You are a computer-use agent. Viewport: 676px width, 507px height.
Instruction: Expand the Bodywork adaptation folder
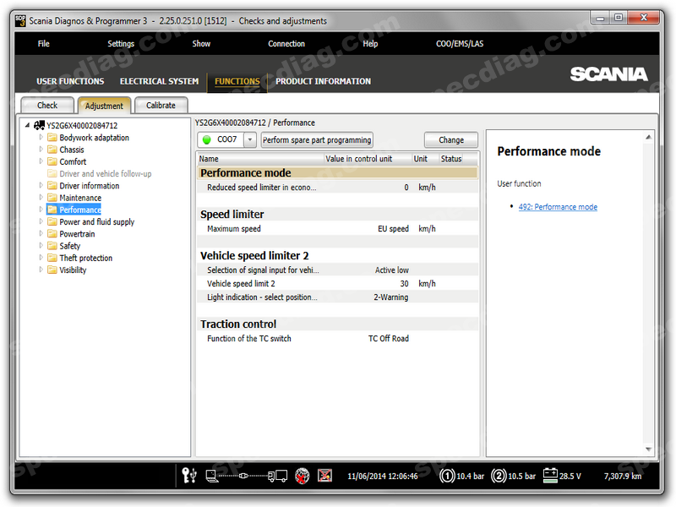[x=41, y=138]
